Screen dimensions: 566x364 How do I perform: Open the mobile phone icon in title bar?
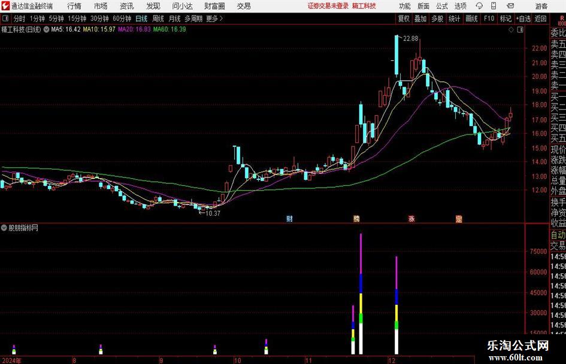494,6
